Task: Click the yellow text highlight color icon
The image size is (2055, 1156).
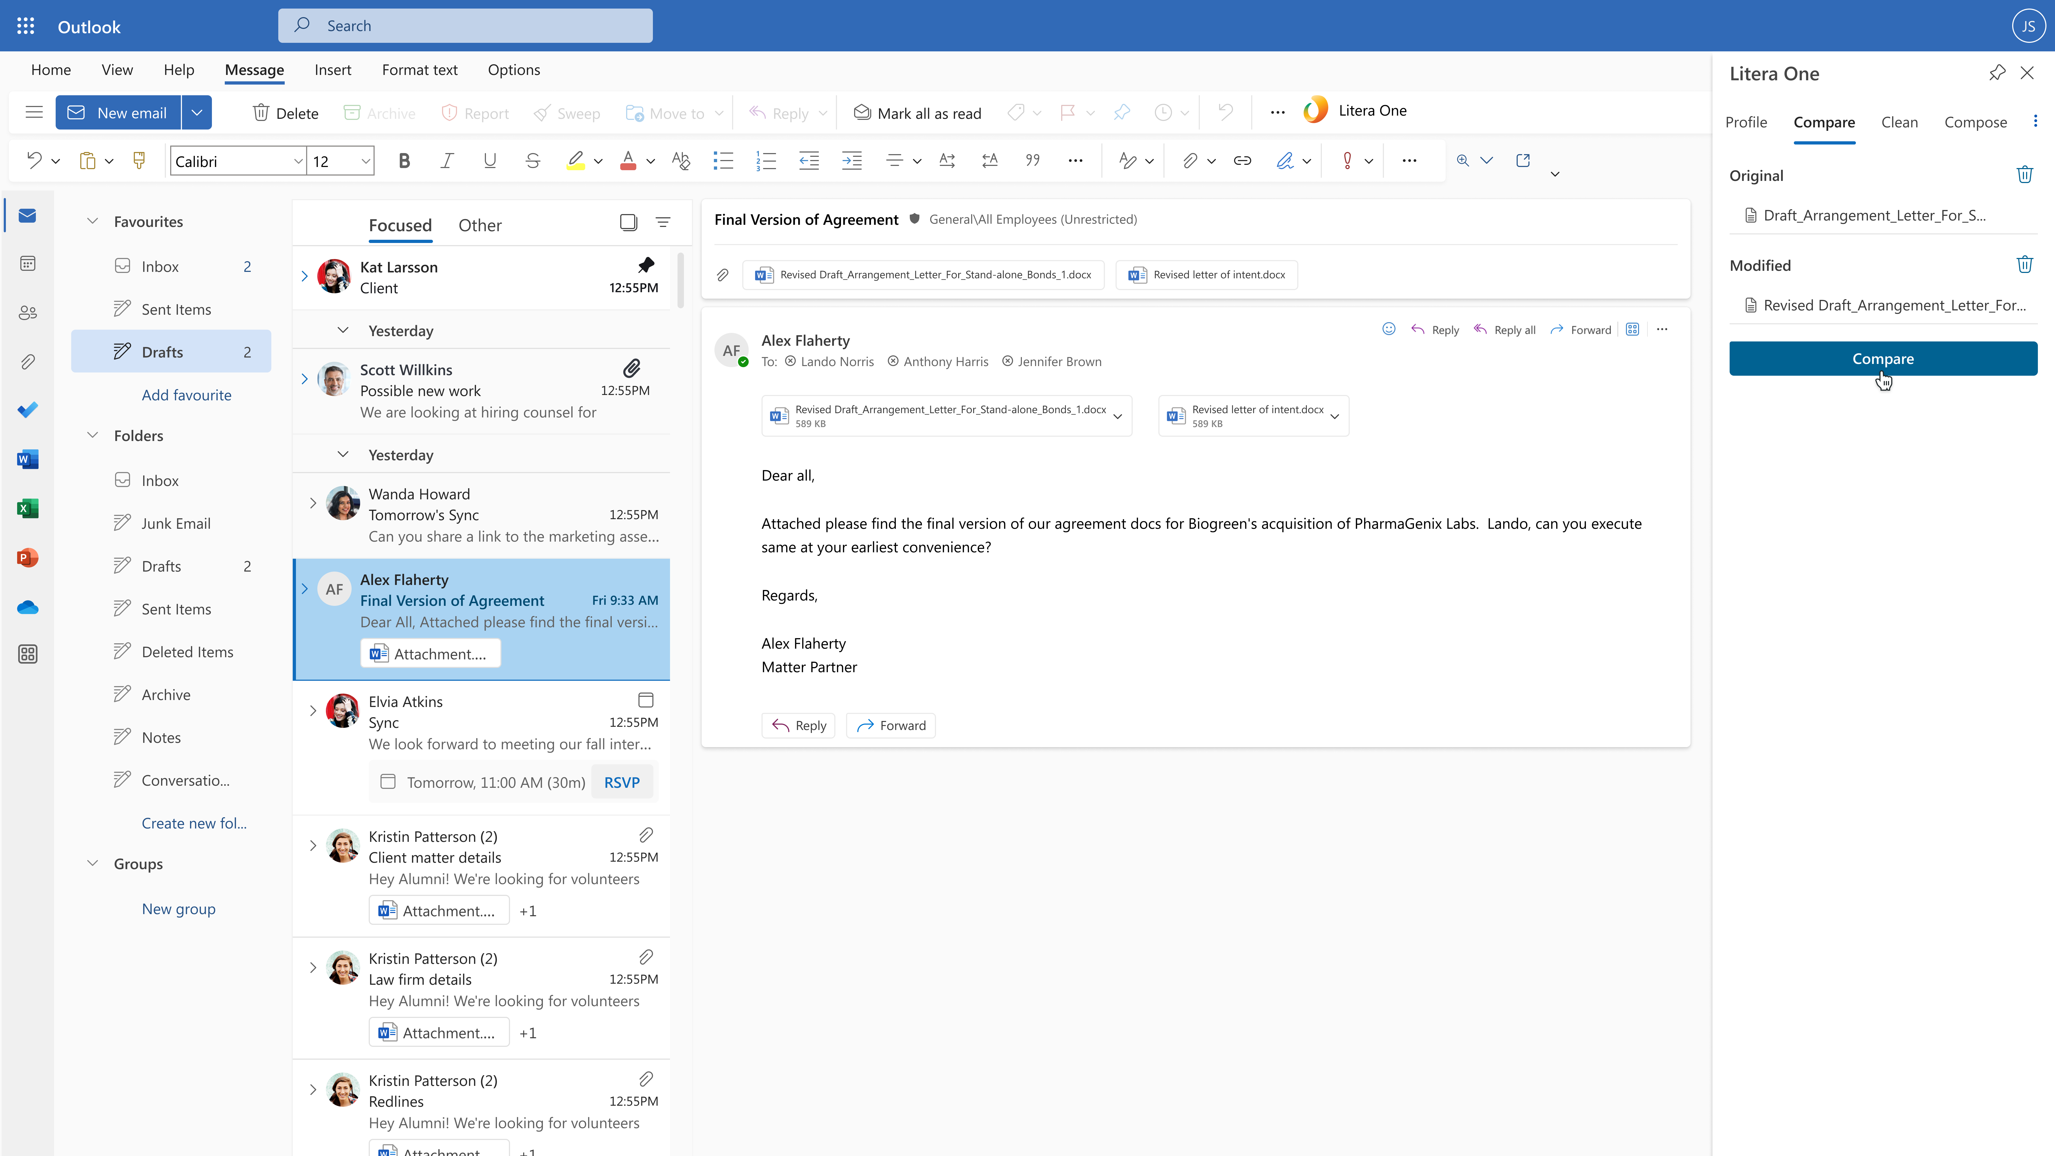Action: click(575, 161)
